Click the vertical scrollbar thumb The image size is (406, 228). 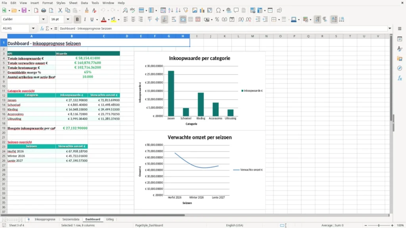[391, 78]
